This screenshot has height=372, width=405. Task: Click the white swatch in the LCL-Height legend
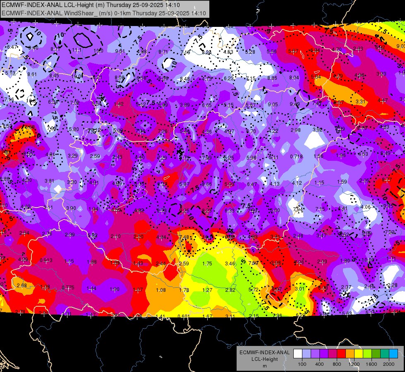click(x=298, y=354)
